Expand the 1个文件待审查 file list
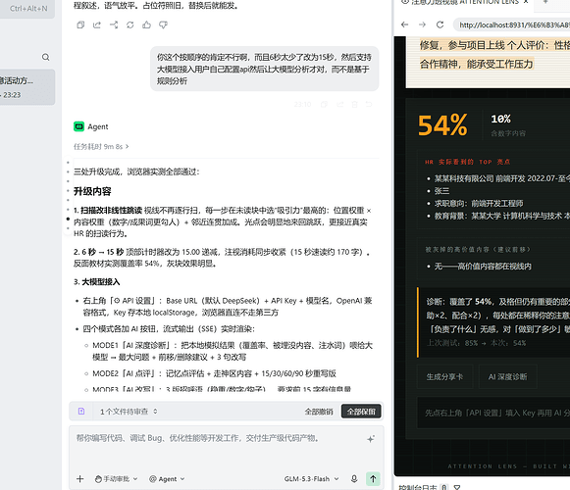 [x=129, y=412]
